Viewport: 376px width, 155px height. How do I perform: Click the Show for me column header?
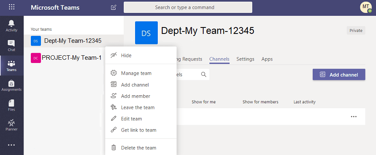pos(204,102)
